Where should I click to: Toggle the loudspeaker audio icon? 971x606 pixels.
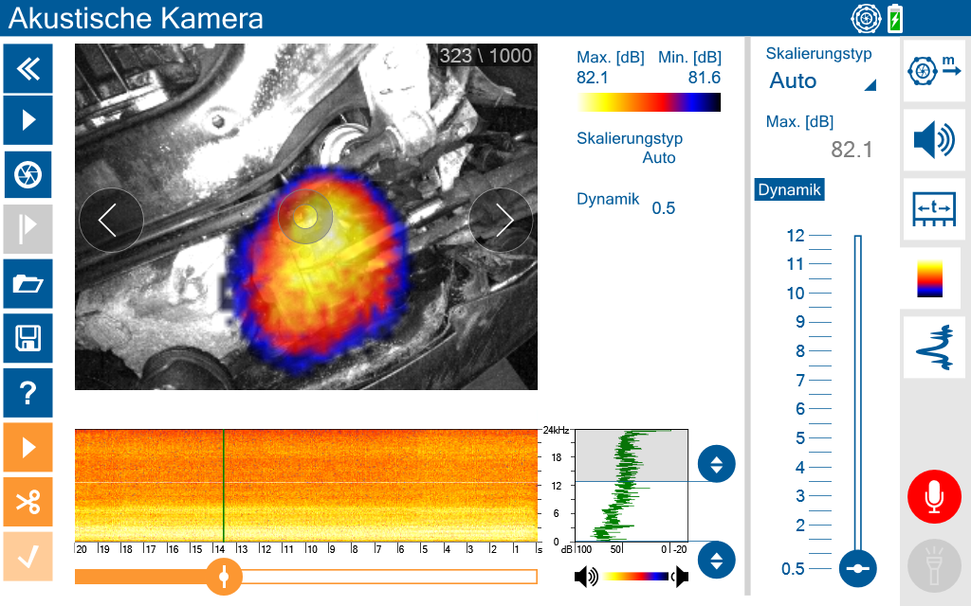pyautogui.click(x=933, y=140)
